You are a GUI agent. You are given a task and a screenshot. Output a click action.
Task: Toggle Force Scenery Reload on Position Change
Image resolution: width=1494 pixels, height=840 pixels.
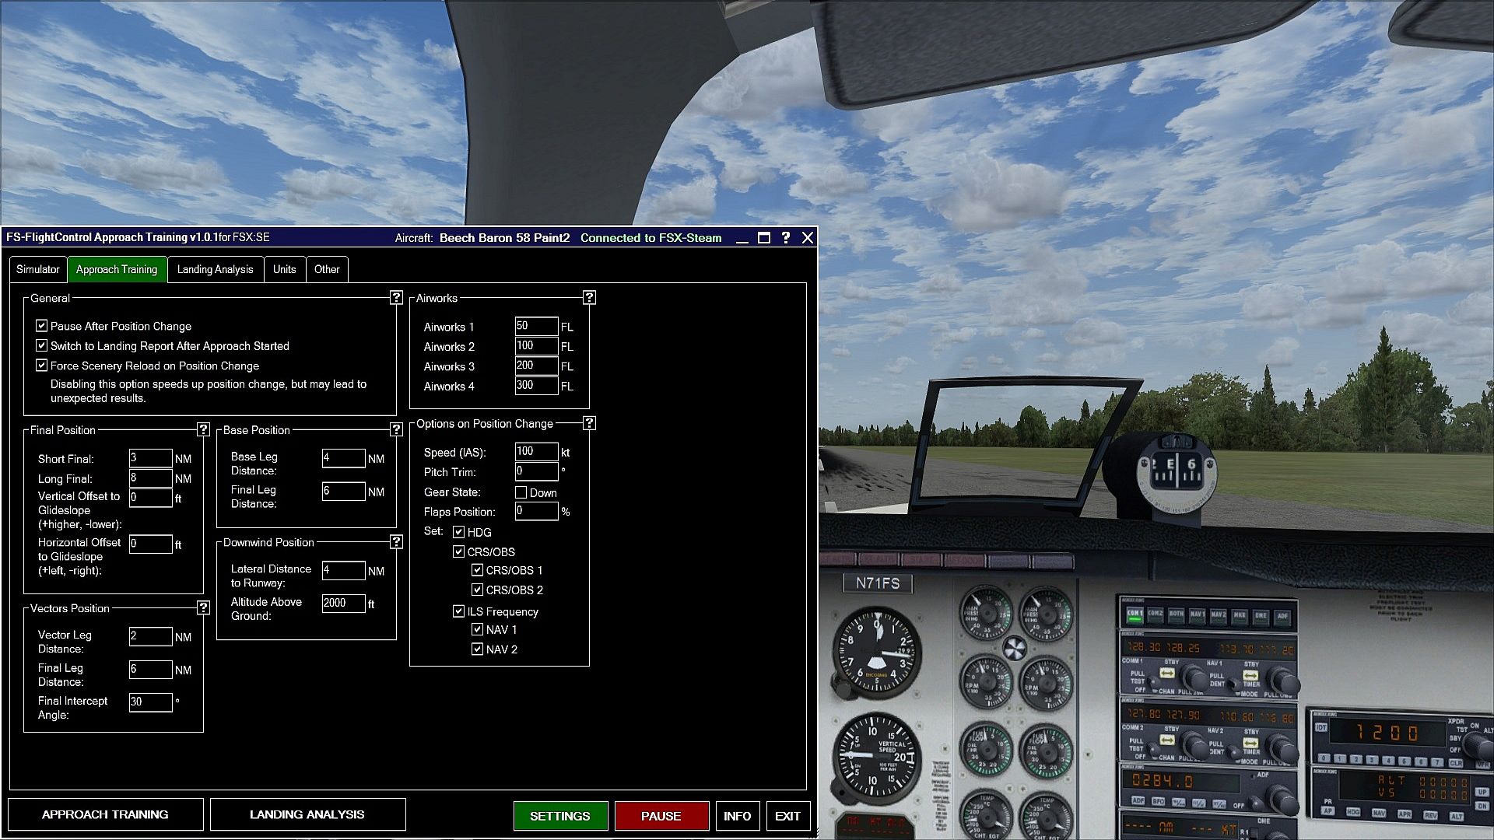42,366
